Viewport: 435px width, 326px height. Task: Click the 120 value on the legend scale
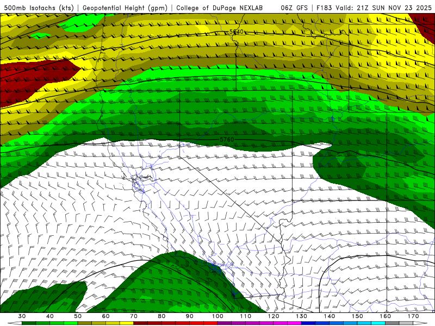(x=274, y=316)
